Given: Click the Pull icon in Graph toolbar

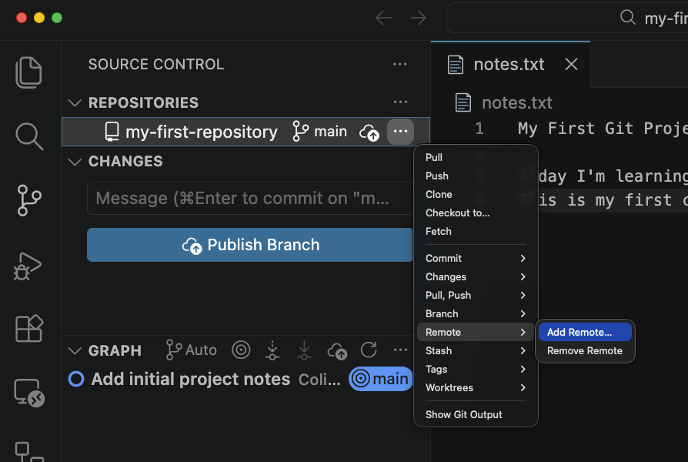Looking at the screenshot, I should [x=304, y=350].
